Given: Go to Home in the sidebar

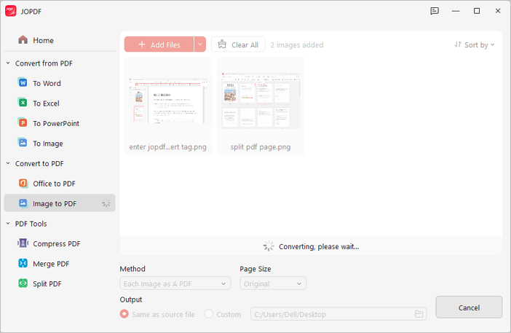Looking at the screenshot, I should coord(43,40).
